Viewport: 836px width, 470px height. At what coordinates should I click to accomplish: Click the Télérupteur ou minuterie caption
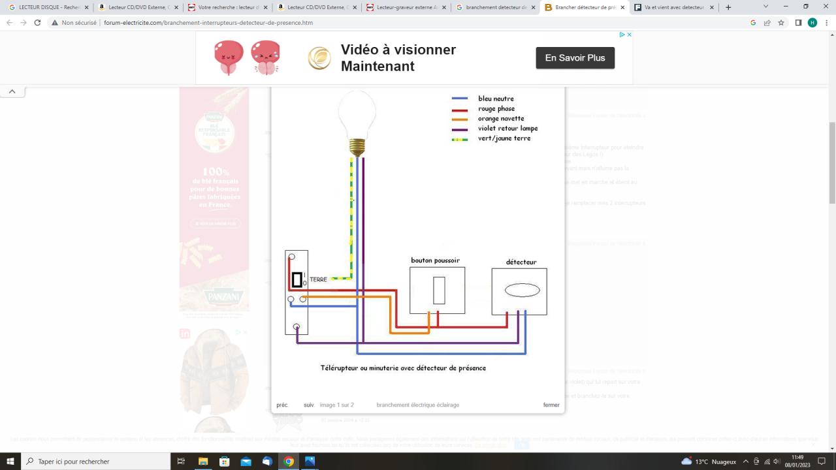coord(403,368)
